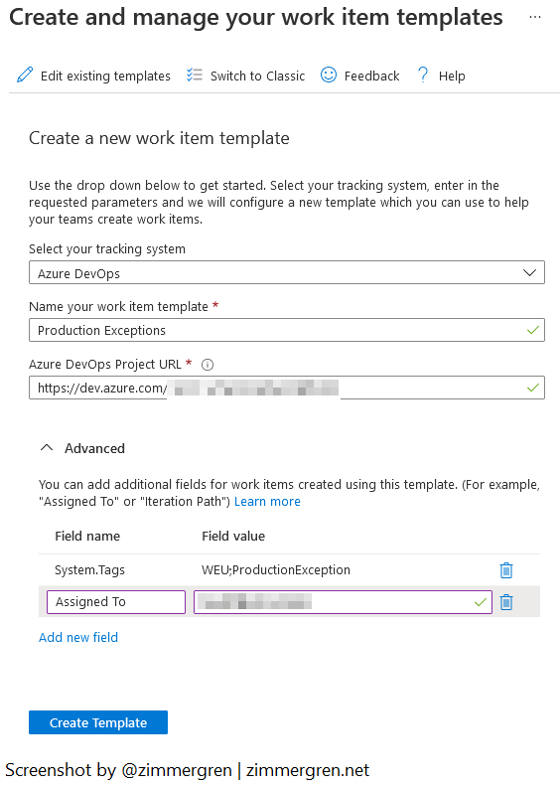
Task: Open the more options ellipsis menu
Action: (535, 17)
